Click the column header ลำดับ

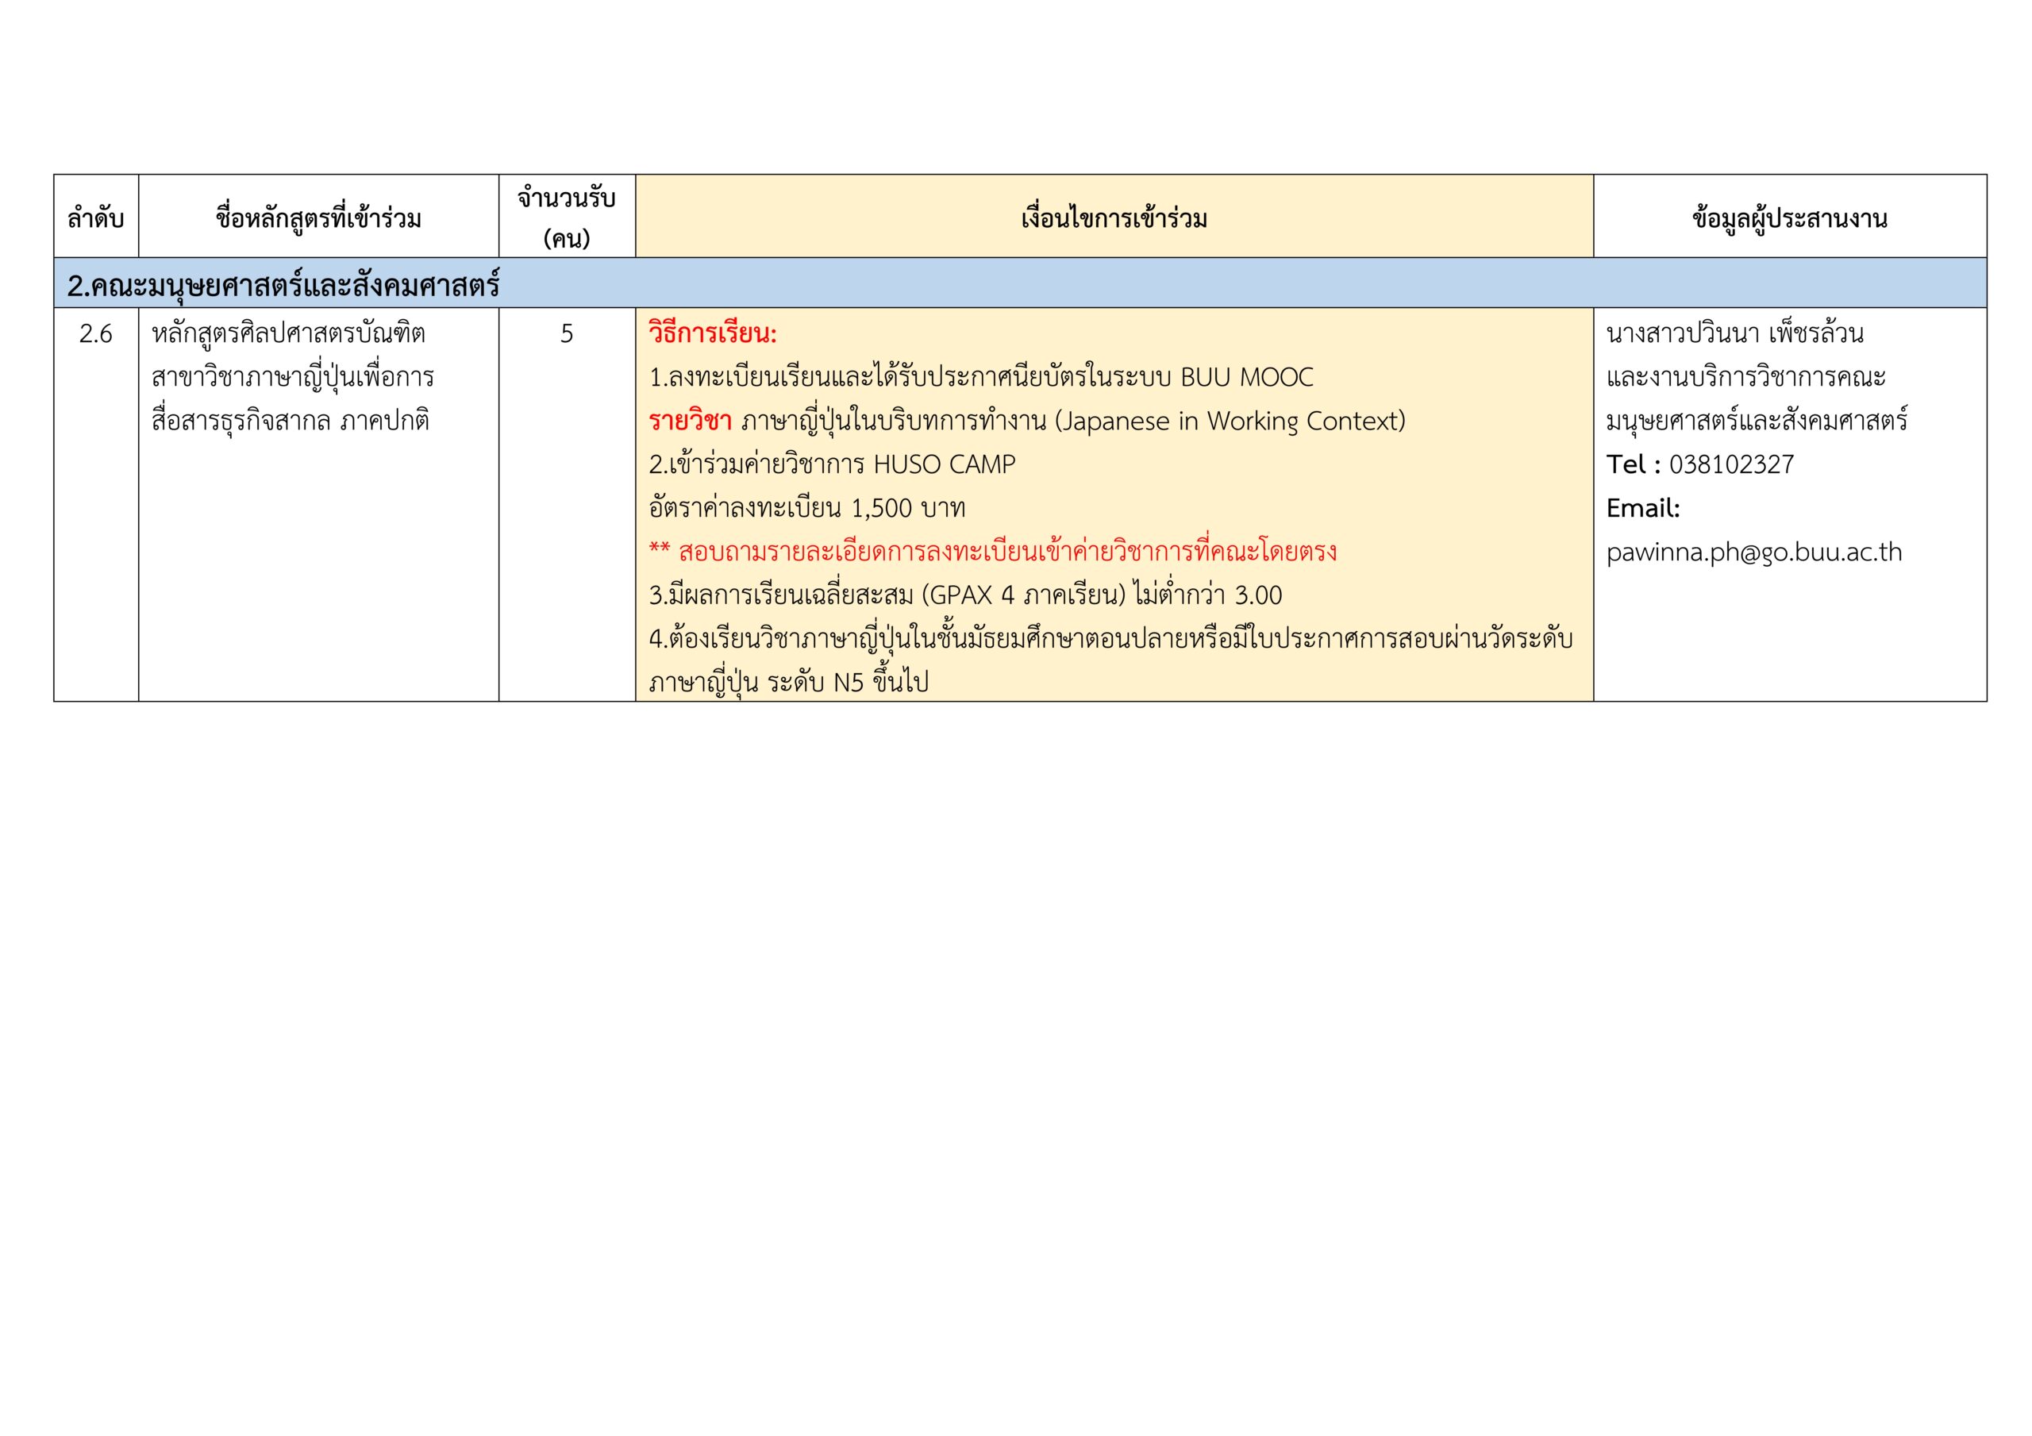pos(95,218)
